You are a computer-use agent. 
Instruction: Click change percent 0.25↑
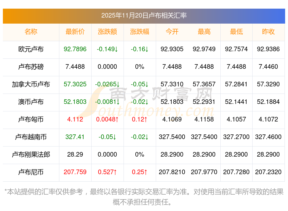point(140,172)
